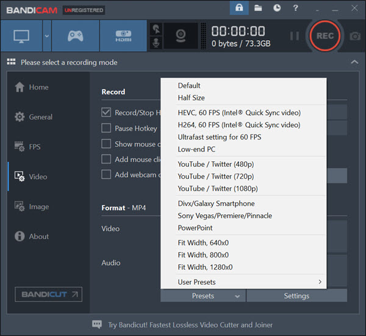Enable Add webcam overlay checkbox
The image size is (366, 336).
point(106,175)
